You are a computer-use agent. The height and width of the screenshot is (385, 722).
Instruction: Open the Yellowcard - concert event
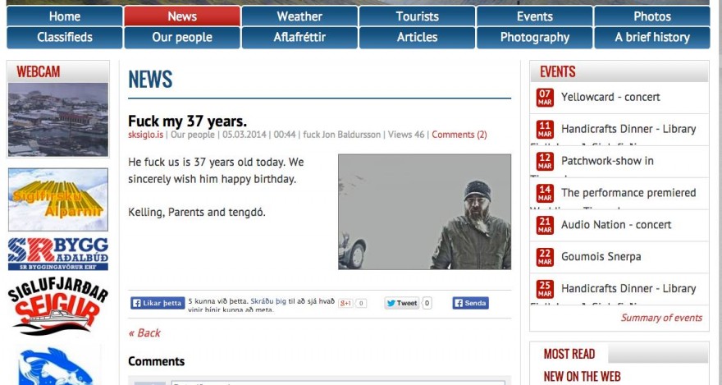[610, 97]
